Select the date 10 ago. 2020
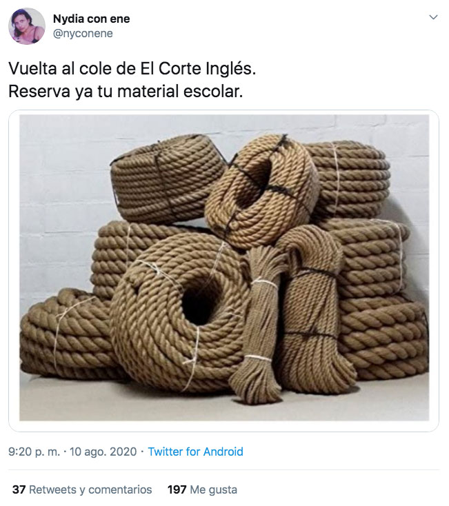 click(103, 452)
